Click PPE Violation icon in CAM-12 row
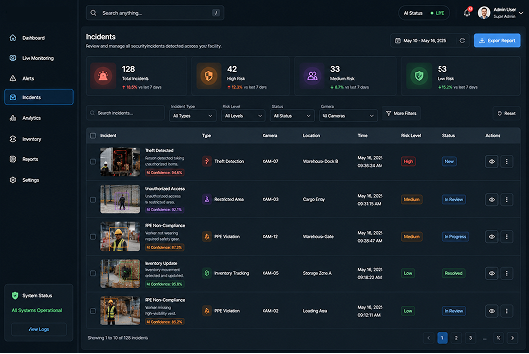The height and width of the screenshot is (354, 529). pyautogui.click(x=206, y=237)
